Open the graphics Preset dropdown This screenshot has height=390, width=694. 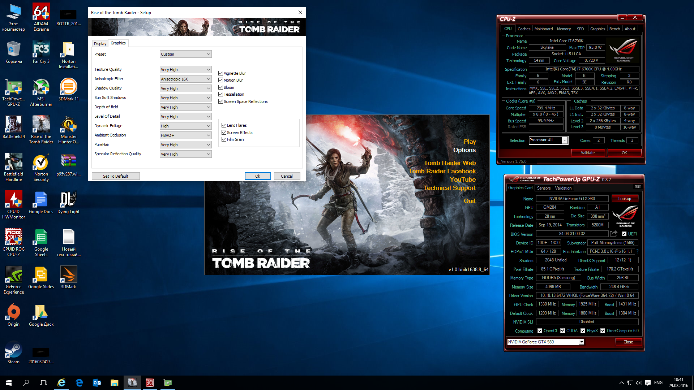coord(185,54)
